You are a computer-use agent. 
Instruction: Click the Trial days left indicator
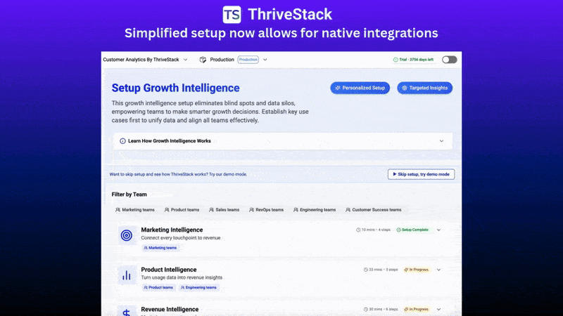click(x=413, y=60)
